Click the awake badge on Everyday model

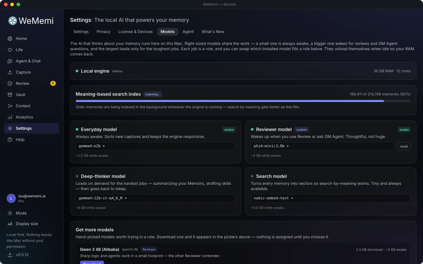coord(229,130)
